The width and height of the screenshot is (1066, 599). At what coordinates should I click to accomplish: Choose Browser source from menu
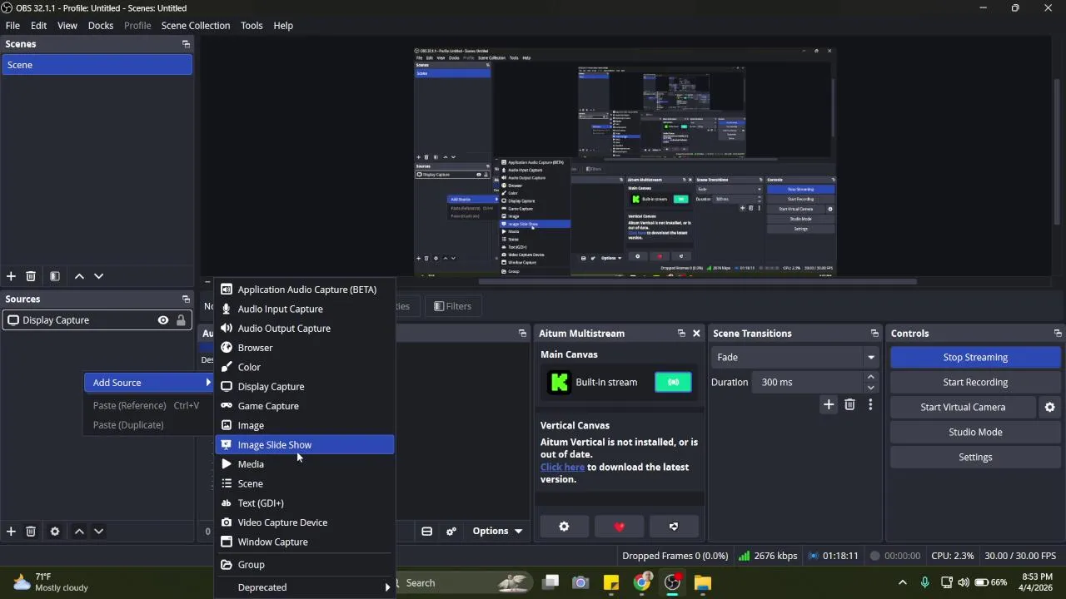pyautogui.click(x=305, y=348)
